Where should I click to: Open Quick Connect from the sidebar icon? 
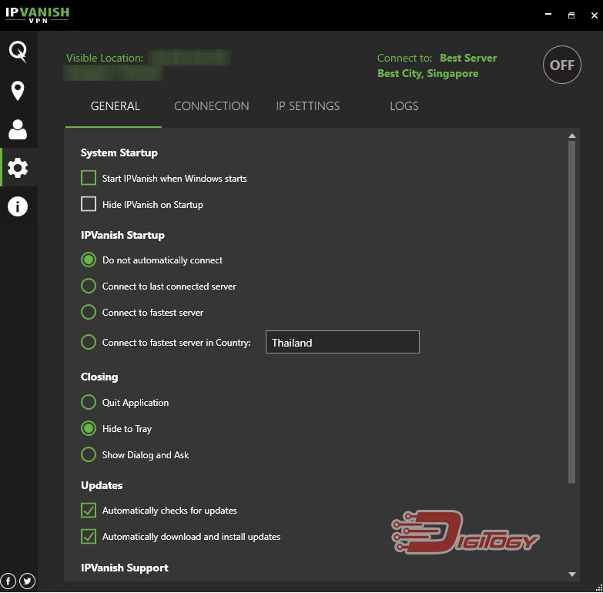(x=18, y=52)
